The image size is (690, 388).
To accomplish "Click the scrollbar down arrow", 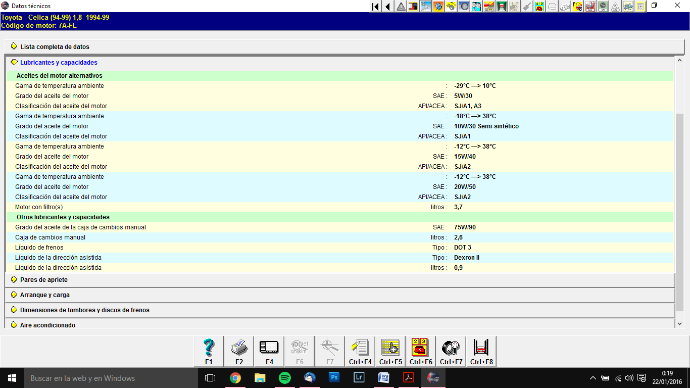I will [679, 324].
